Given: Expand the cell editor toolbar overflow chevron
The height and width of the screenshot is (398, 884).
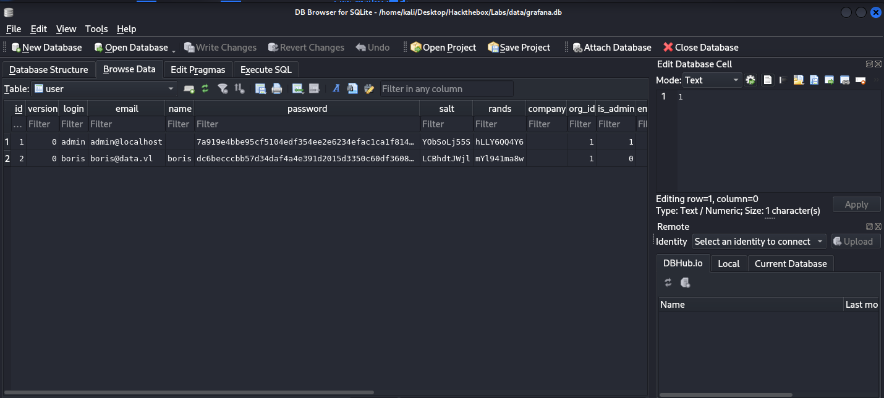Looking at the screenshot, I should (x=876, y=80).
